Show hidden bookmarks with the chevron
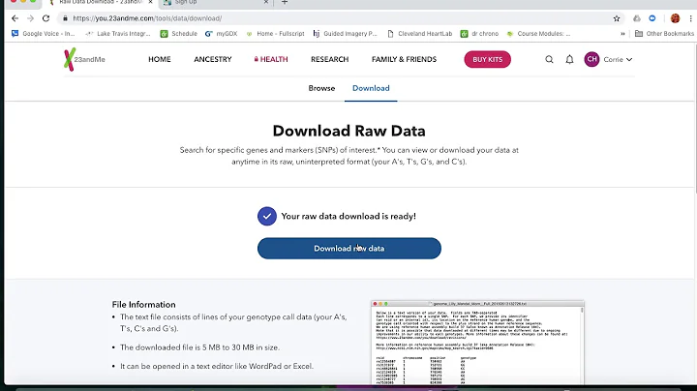Screen dimensions: 697x391 622,33
